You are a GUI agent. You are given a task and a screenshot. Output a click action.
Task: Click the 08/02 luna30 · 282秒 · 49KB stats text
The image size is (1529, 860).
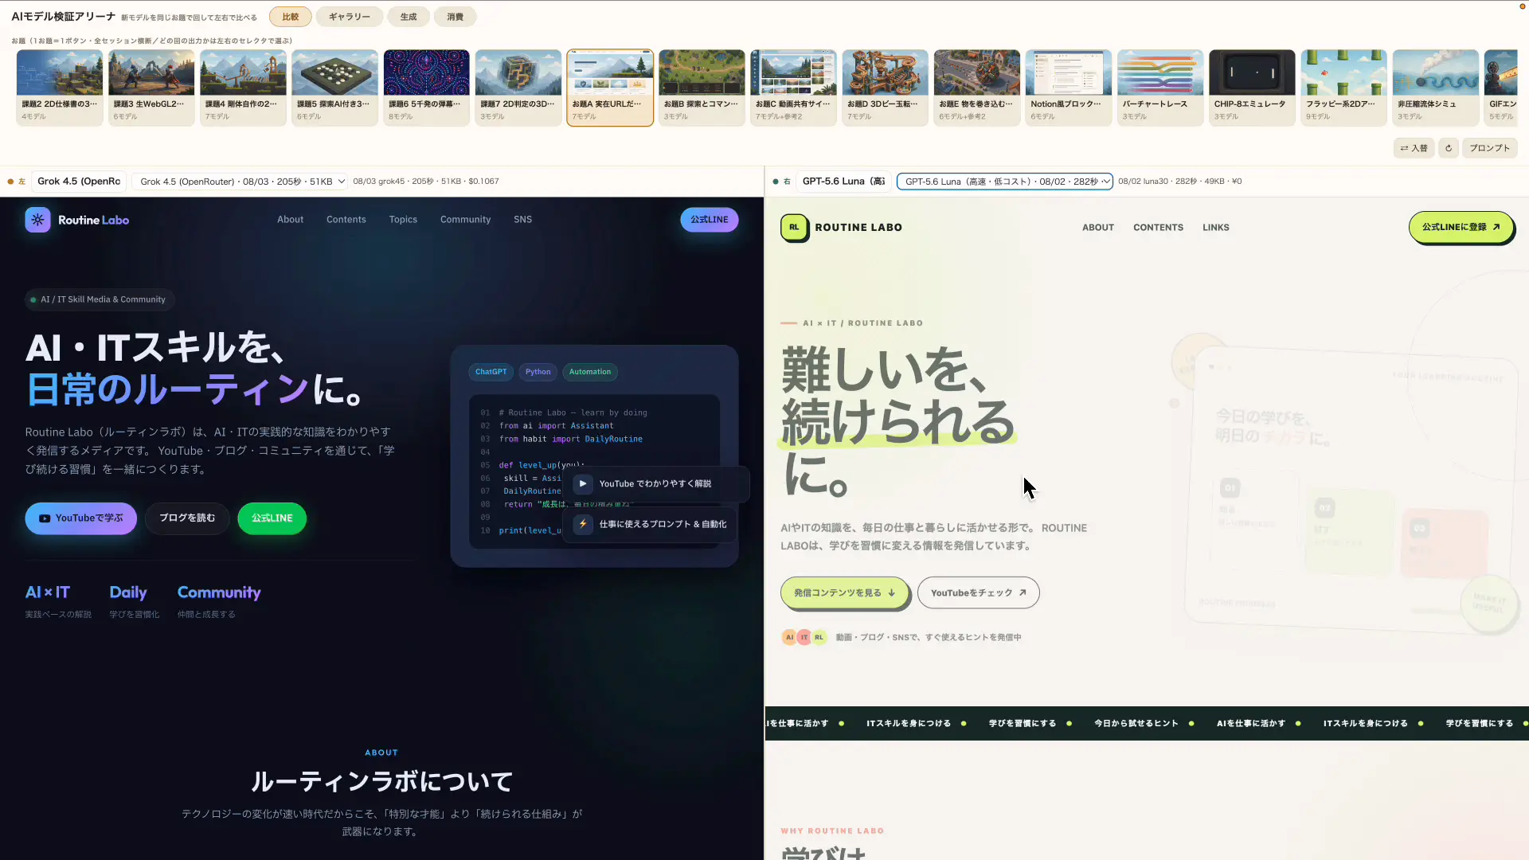pos(1179,182)
